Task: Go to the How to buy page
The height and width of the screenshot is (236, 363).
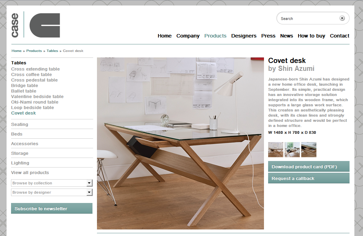Action: [x=311, y=36]
